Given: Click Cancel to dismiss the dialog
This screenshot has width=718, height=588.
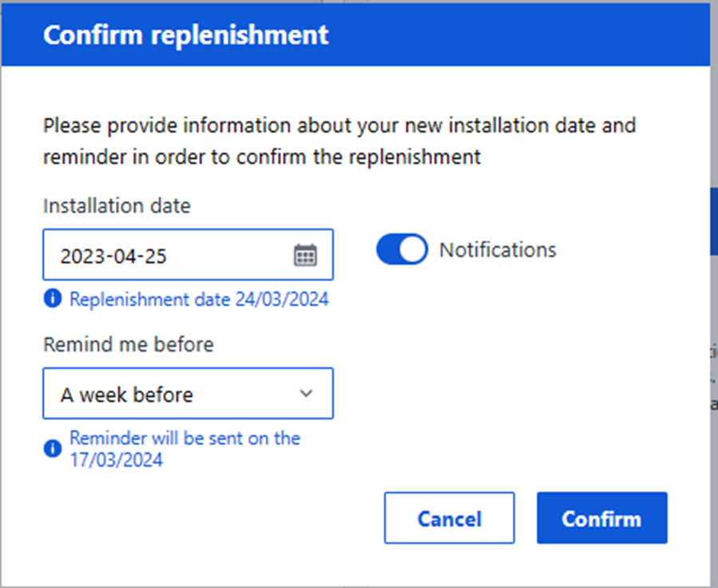Looking at the screenshot, I should 449,518.
